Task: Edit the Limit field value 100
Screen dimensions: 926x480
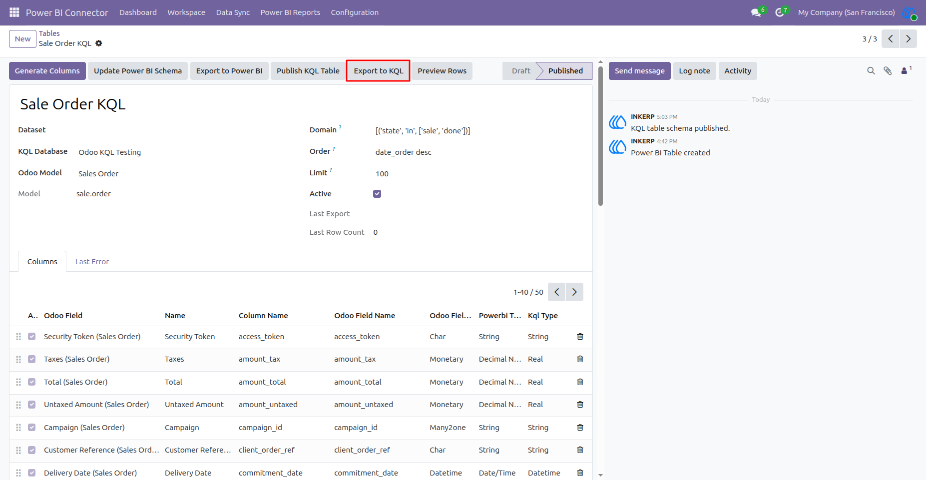Action: tap(478, 174)
